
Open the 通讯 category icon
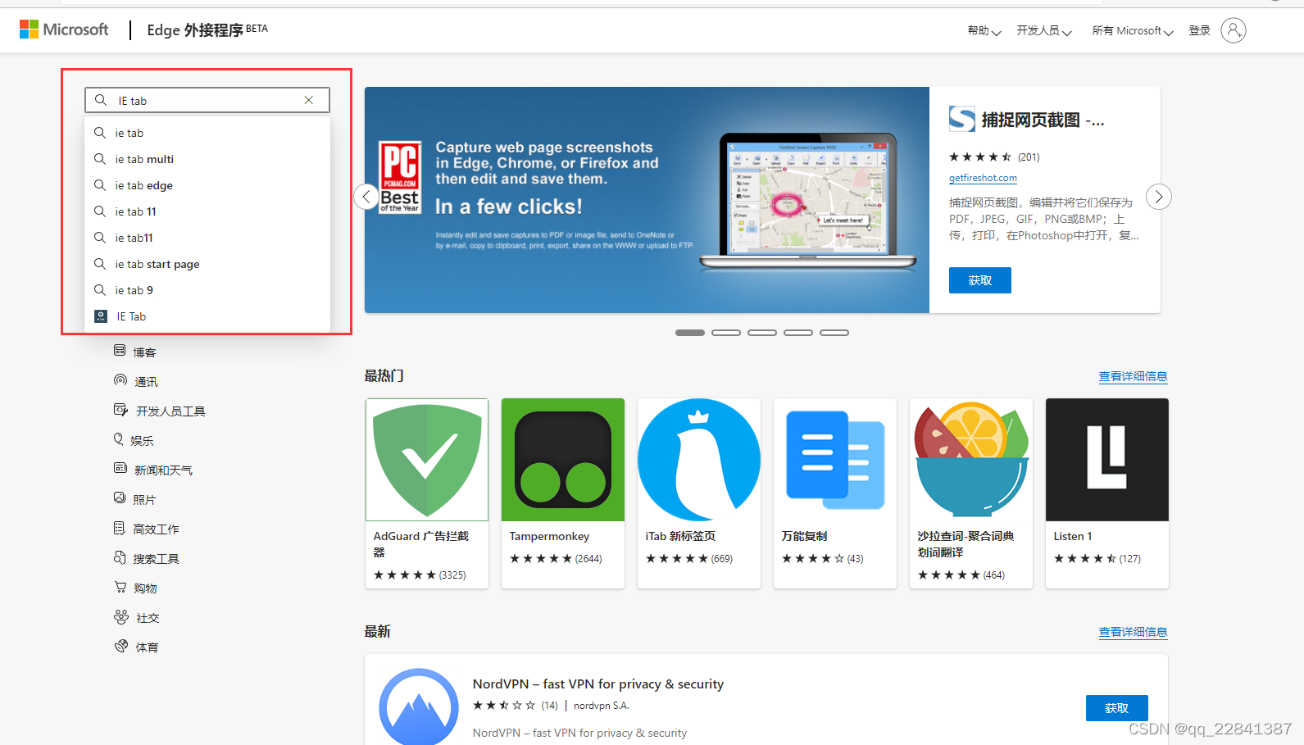[120, 380]
